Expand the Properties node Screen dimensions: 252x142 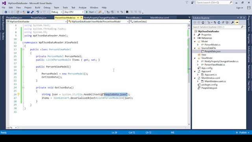[x=195, y=35]
